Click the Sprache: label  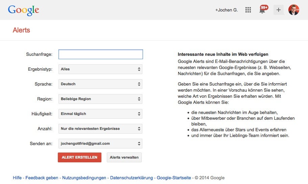[44, 84]
